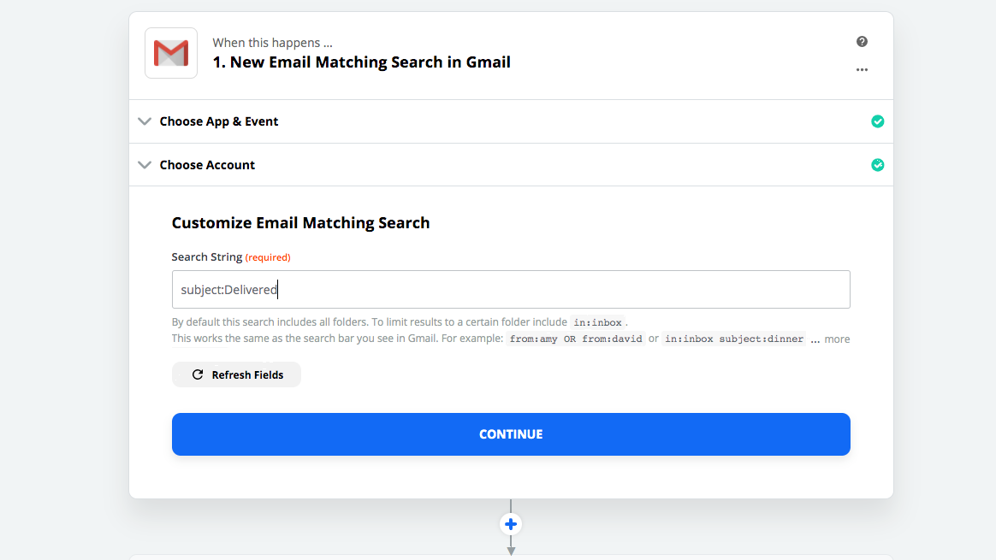Click the 'in:inbox' code example
The image size is (996, 560).
point(598,322)
